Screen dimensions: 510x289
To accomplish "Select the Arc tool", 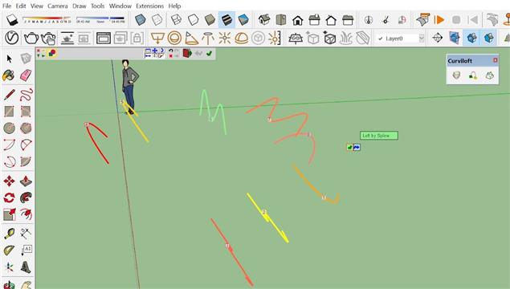I will tap(9, 144).
